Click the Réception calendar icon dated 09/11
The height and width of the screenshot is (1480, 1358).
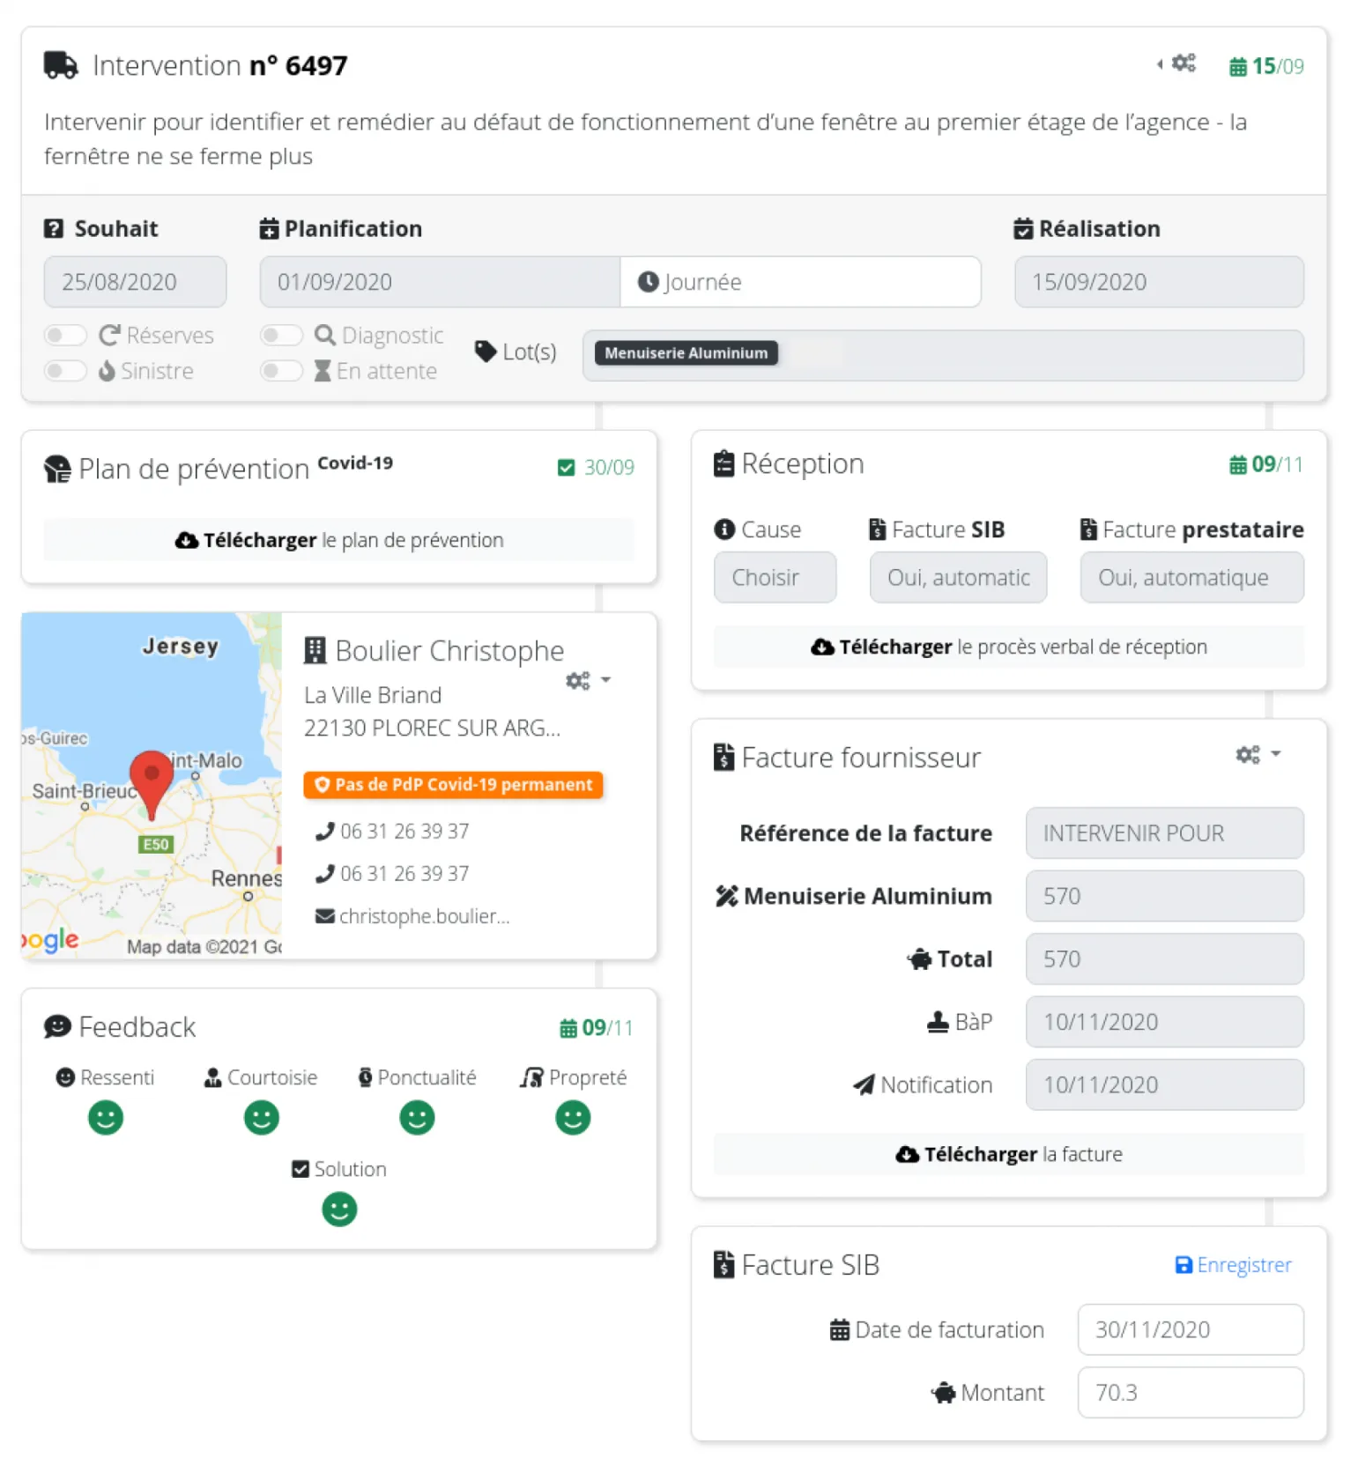point(1237,465)
